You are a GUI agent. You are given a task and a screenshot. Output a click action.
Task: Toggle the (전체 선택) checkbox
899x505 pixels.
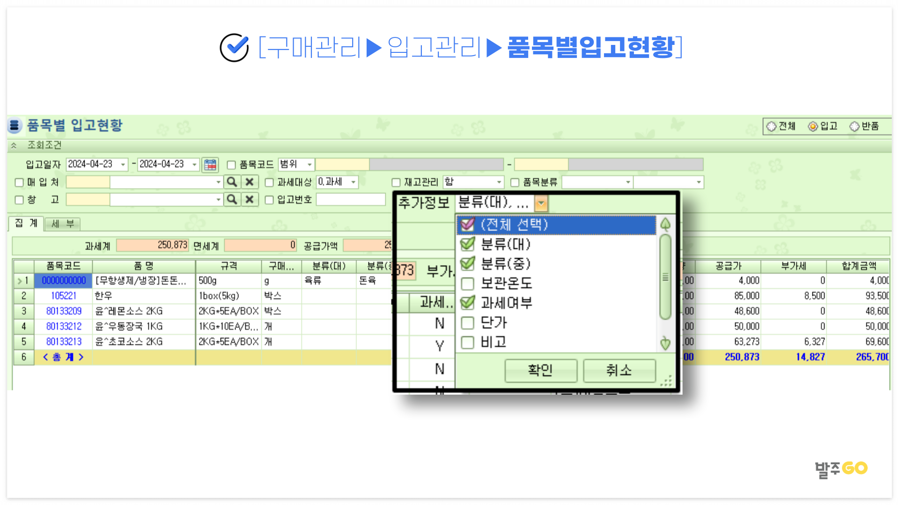coord(467,225)
